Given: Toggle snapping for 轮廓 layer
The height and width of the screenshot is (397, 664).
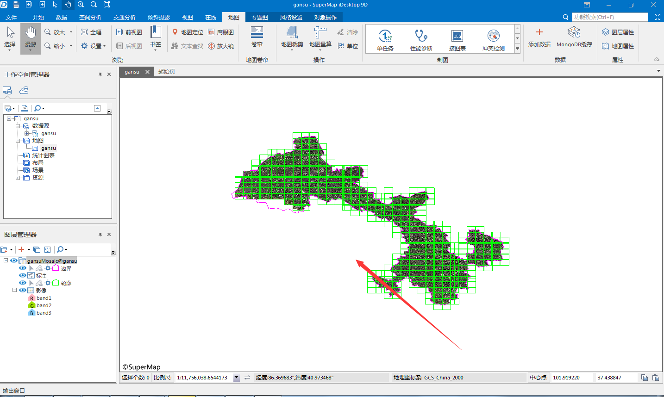Looking at the screenshot, I should (x=48, y=283).
